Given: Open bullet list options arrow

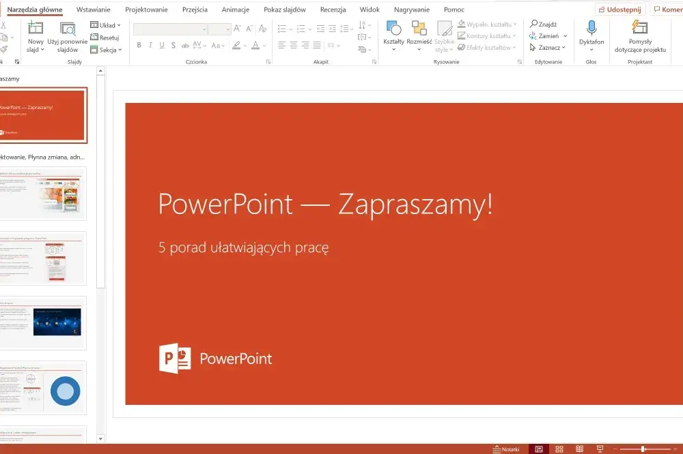Looking at the screenshot, I should pos(290,29).
